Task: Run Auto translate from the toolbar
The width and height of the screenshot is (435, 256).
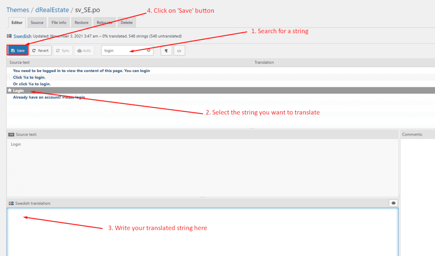Action: point(84,51)
